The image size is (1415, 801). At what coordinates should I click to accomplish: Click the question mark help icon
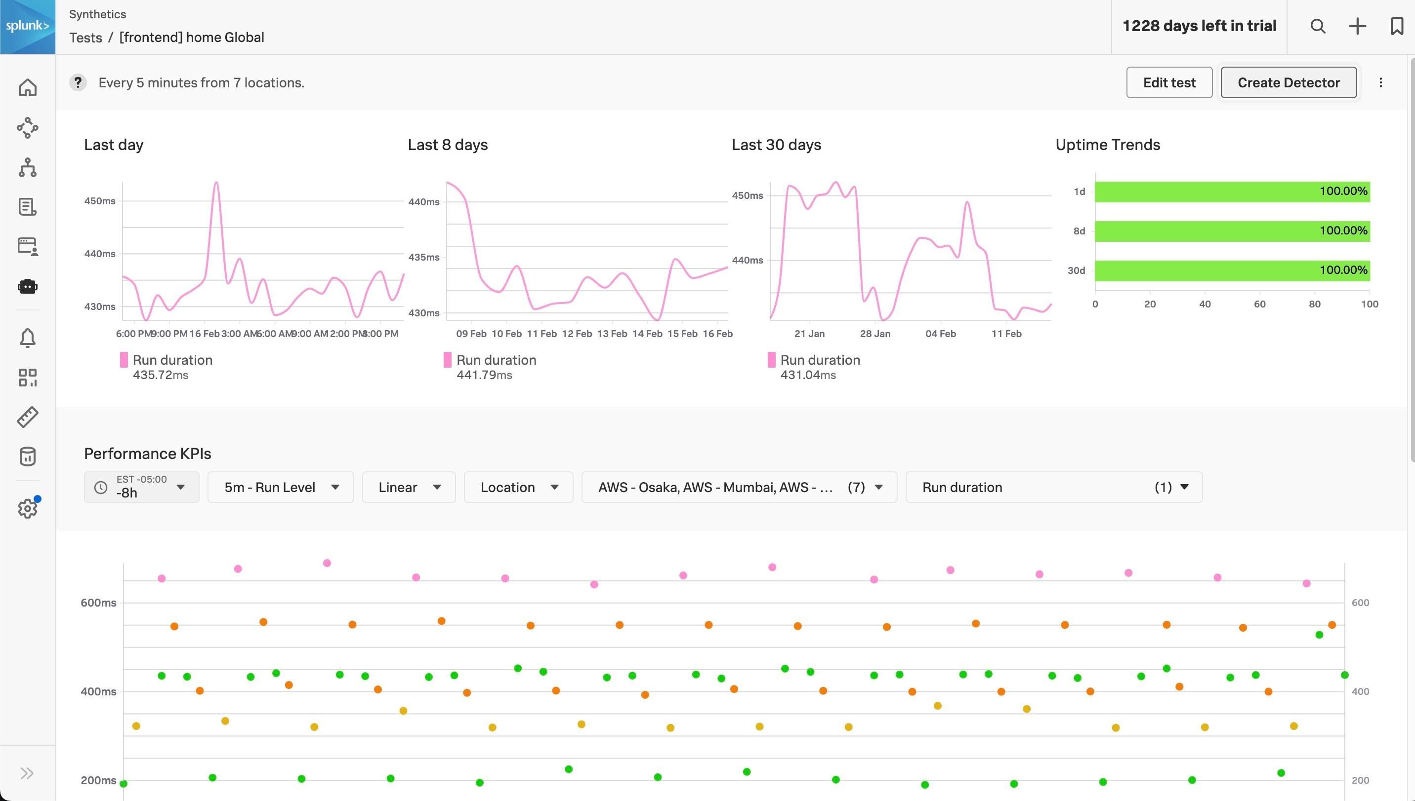point(78,82)
